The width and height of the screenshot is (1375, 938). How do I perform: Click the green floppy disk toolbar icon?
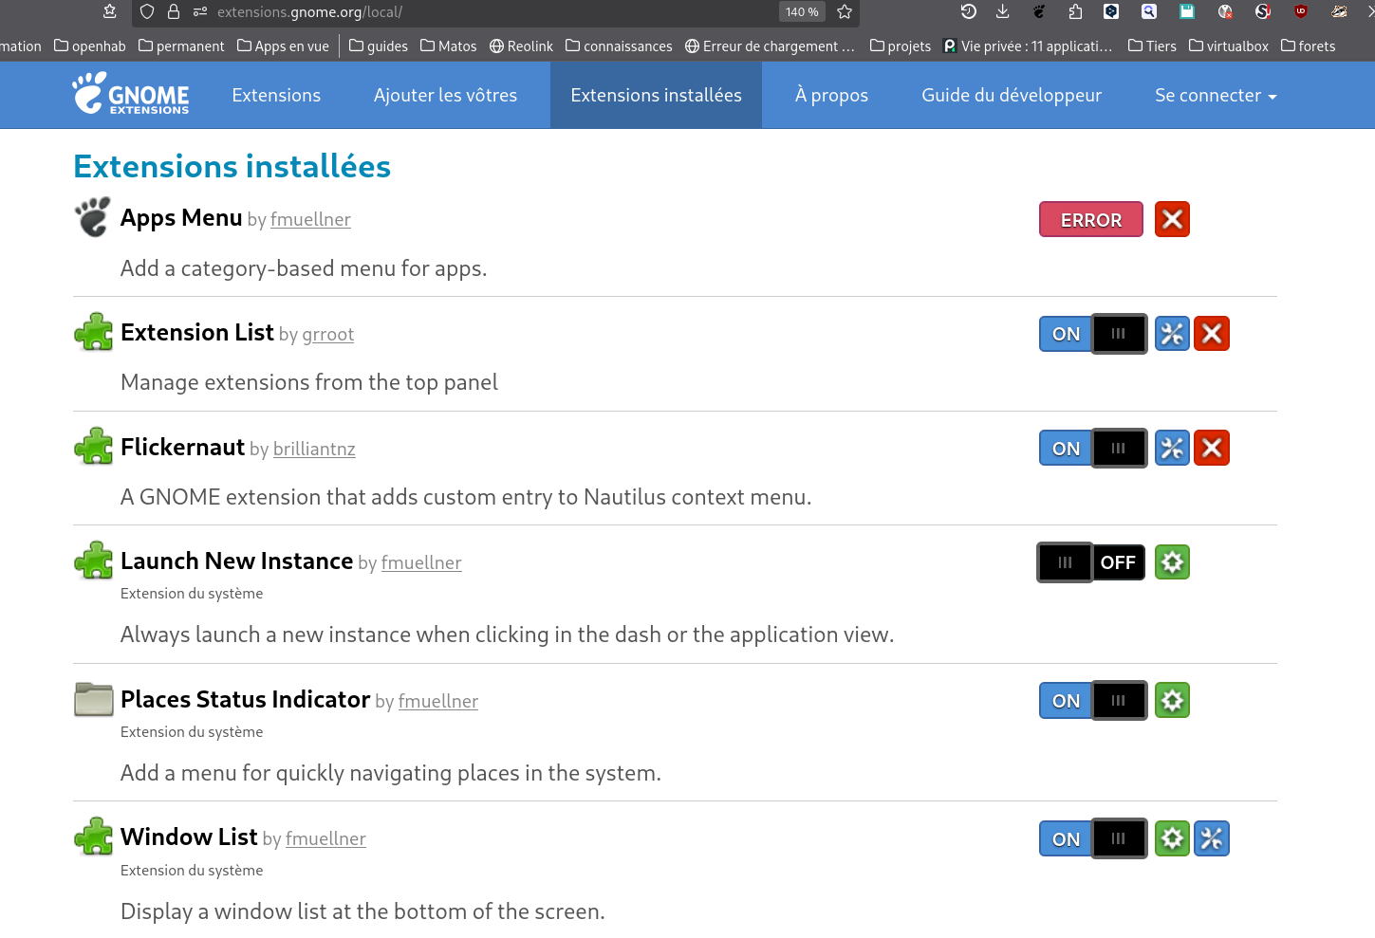coord(1187,11)
